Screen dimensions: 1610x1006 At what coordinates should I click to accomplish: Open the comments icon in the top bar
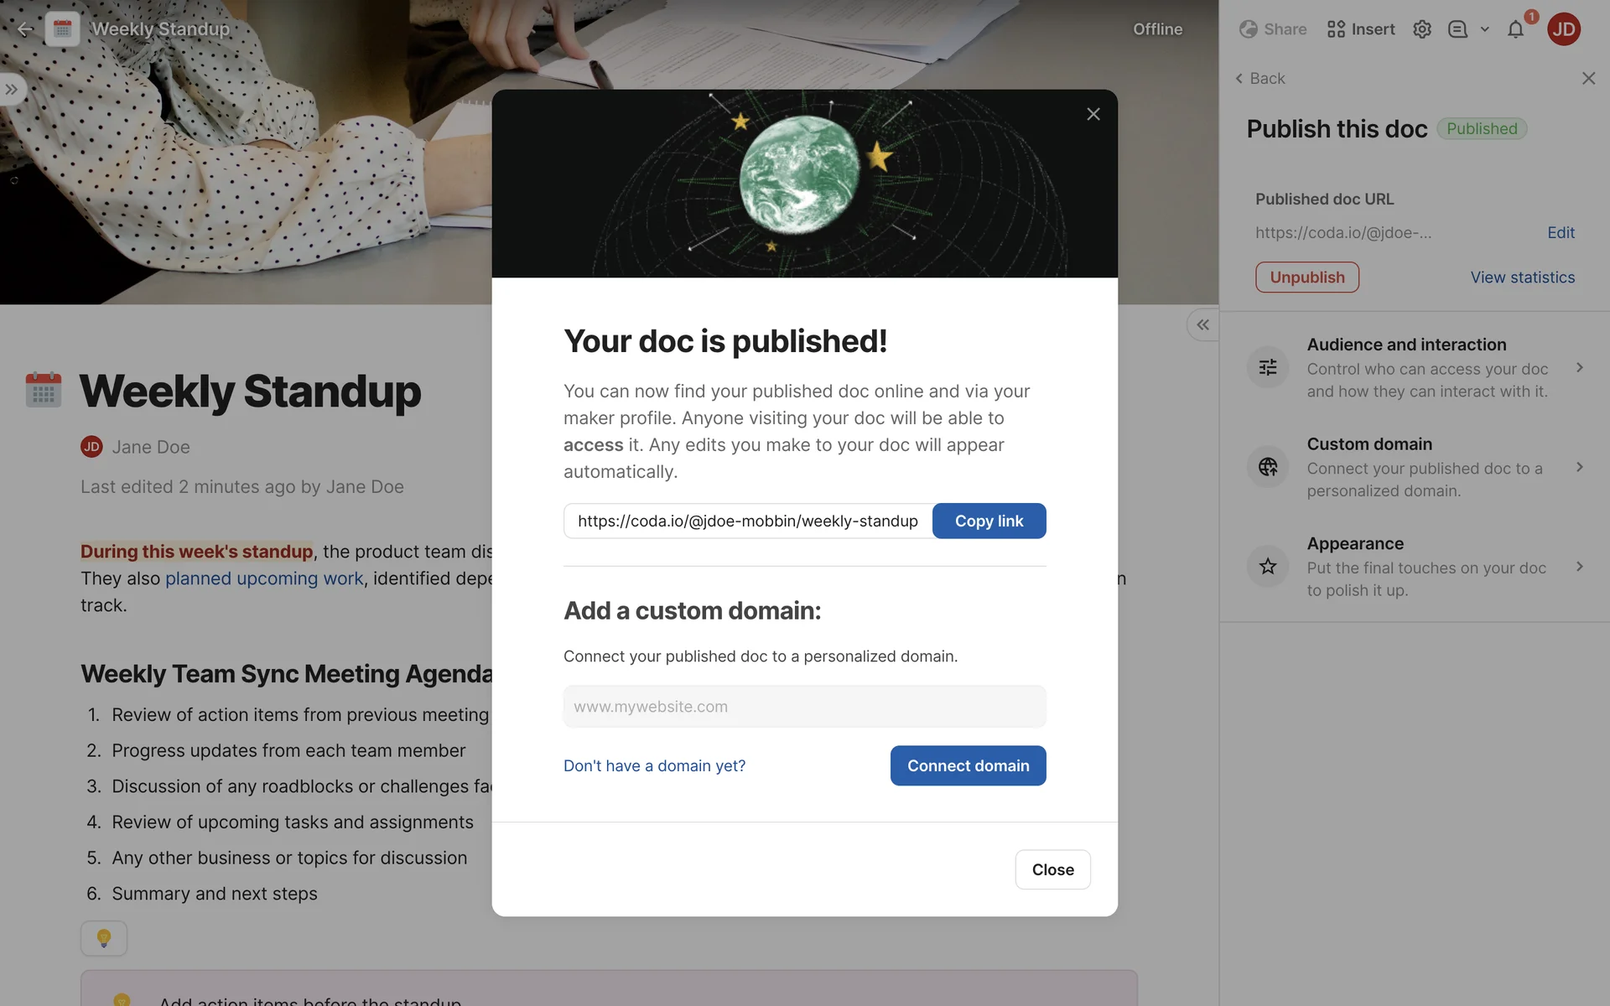pos(1457,29)
